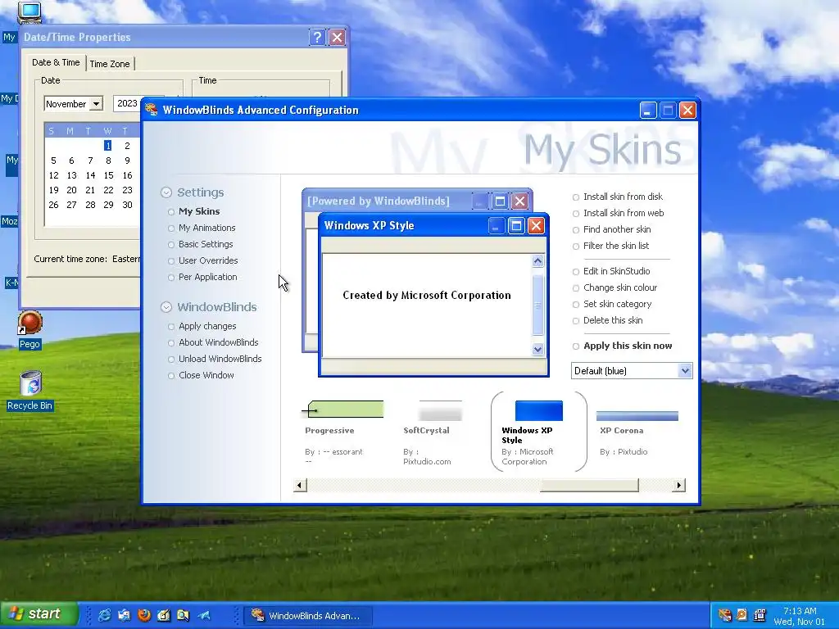
Task: Click the WindowBlinds Advan... taskbar button
Action: pyautogui.click(x=308, y=616)
